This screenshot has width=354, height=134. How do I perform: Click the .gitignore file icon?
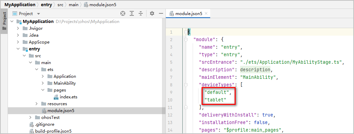32,124
